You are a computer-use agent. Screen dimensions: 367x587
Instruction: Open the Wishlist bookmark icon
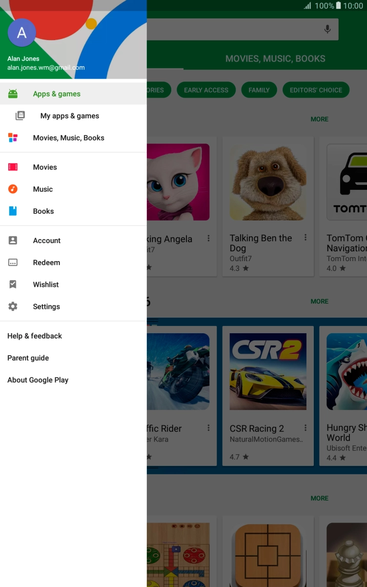[13, 284]
